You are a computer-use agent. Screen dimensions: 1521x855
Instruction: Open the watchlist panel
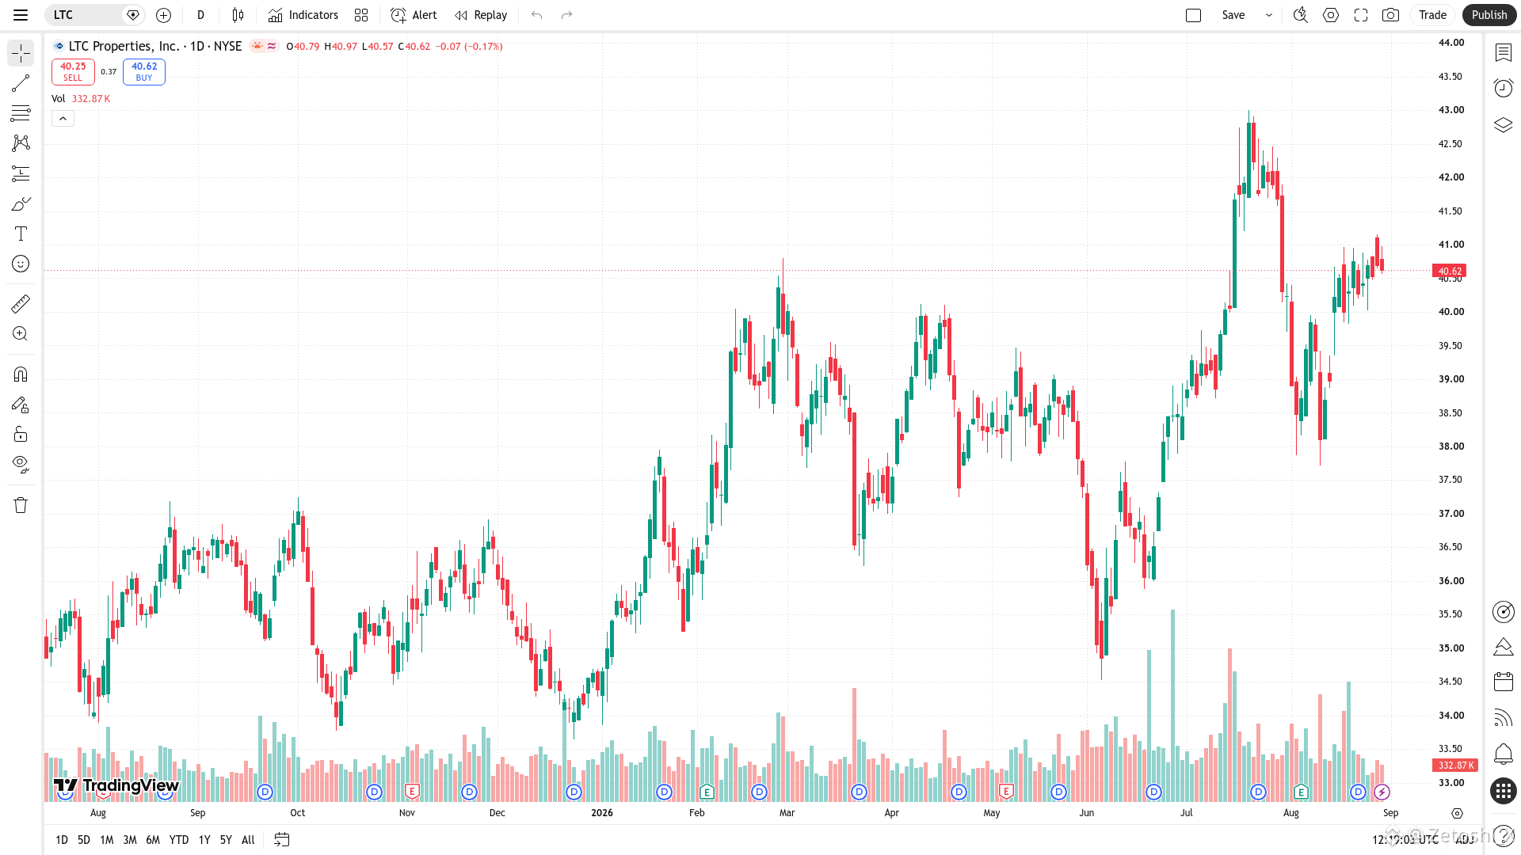1504,52
